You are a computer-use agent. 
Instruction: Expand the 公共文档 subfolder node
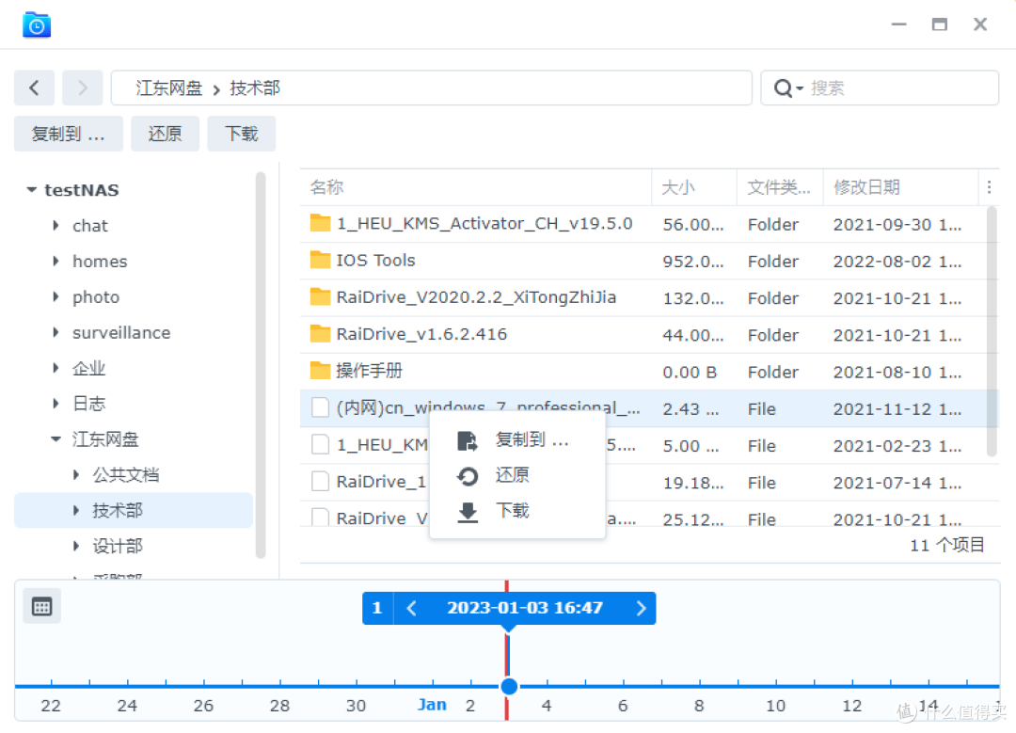[76, 475]
